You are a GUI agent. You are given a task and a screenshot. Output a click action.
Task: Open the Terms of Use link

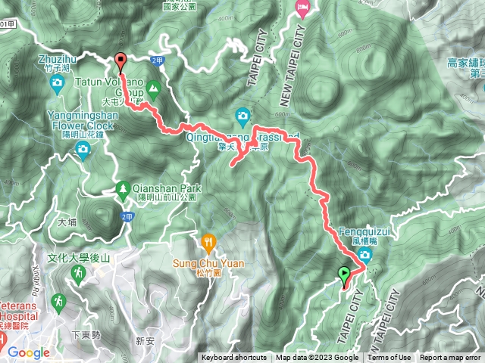click(389, 358)
